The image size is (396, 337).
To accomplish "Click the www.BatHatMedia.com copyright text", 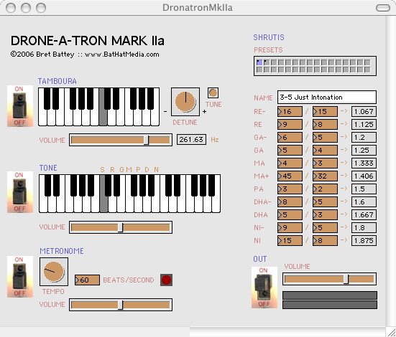I will pos(121,54).
